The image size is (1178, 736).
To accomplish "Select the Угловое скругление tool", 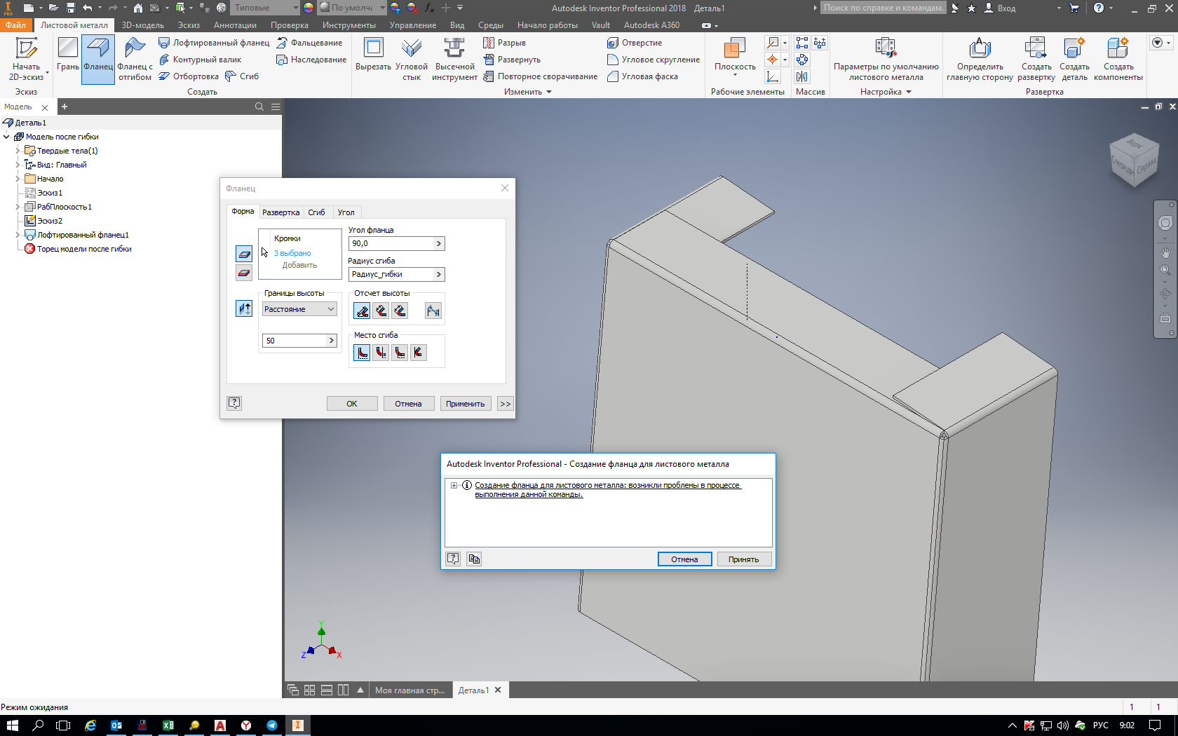I will tap(653, 60).
